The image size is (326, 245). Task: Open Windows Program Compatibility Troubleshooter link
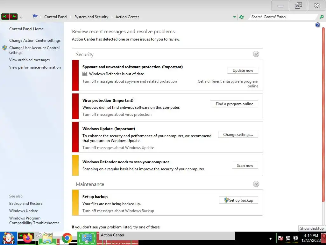point(34,221)
